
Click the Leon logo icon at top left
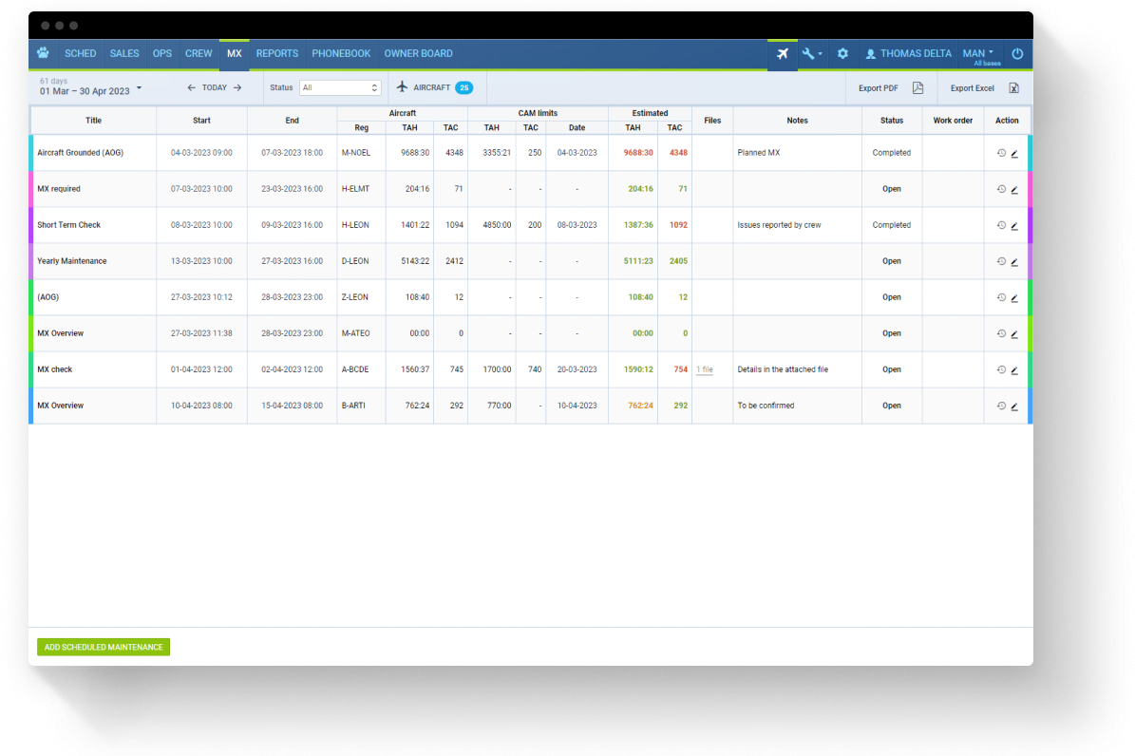click(42, 54)
